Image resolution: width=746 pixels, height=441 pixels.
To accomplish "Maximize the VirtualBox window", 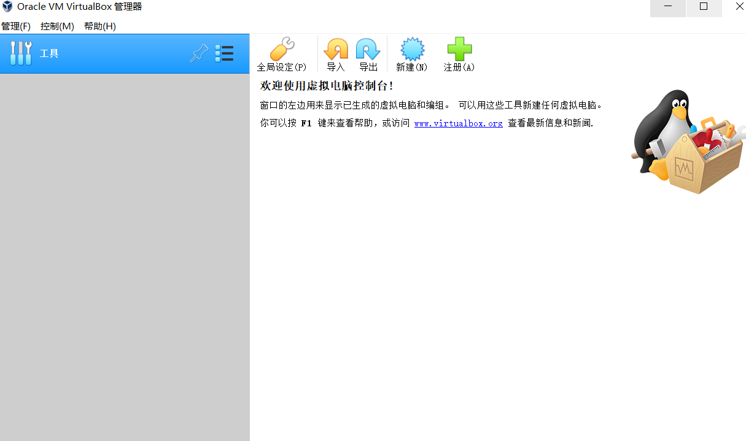I will point(704,7).
